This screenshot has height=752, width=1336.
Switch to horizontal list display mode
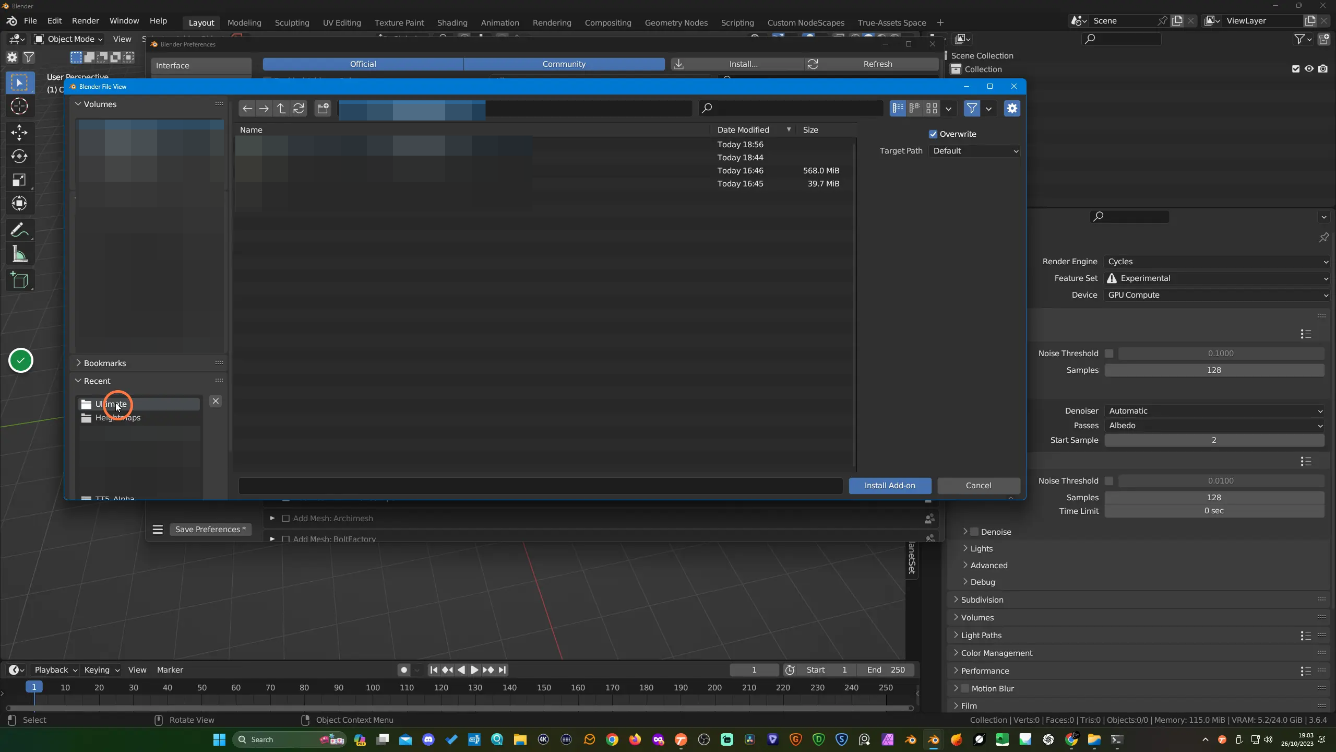point(914,109)
